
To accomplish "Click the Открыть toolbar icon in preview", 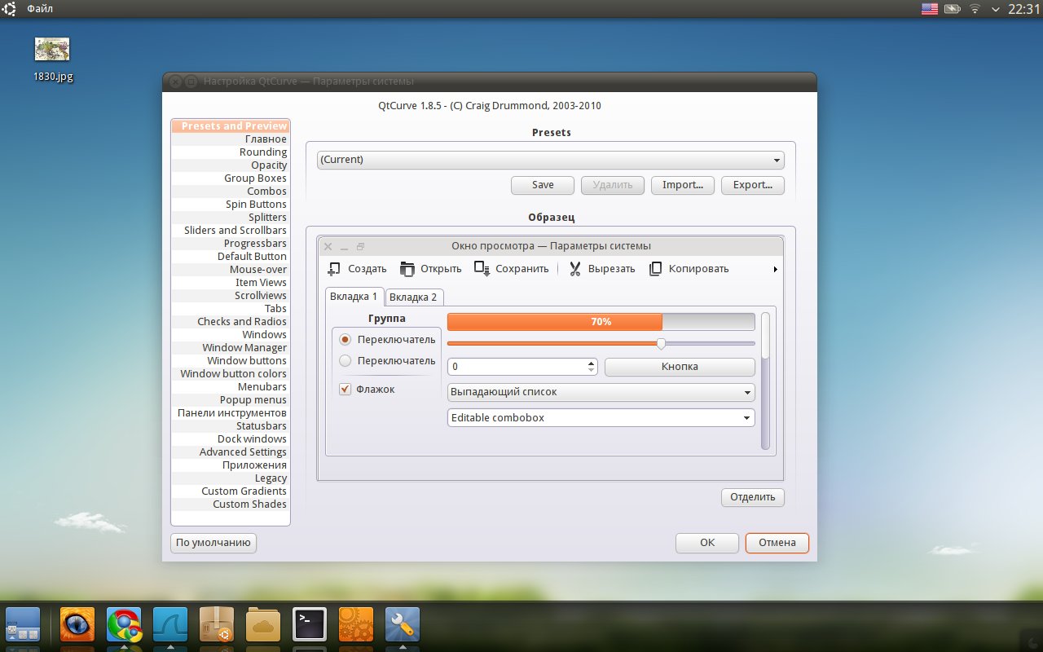I will (407, 269).
